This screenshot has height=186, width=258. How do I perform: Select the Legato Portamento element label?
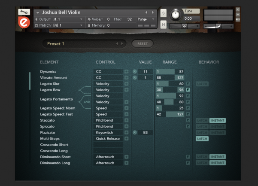pyautogui.click(x=56, y=99)
